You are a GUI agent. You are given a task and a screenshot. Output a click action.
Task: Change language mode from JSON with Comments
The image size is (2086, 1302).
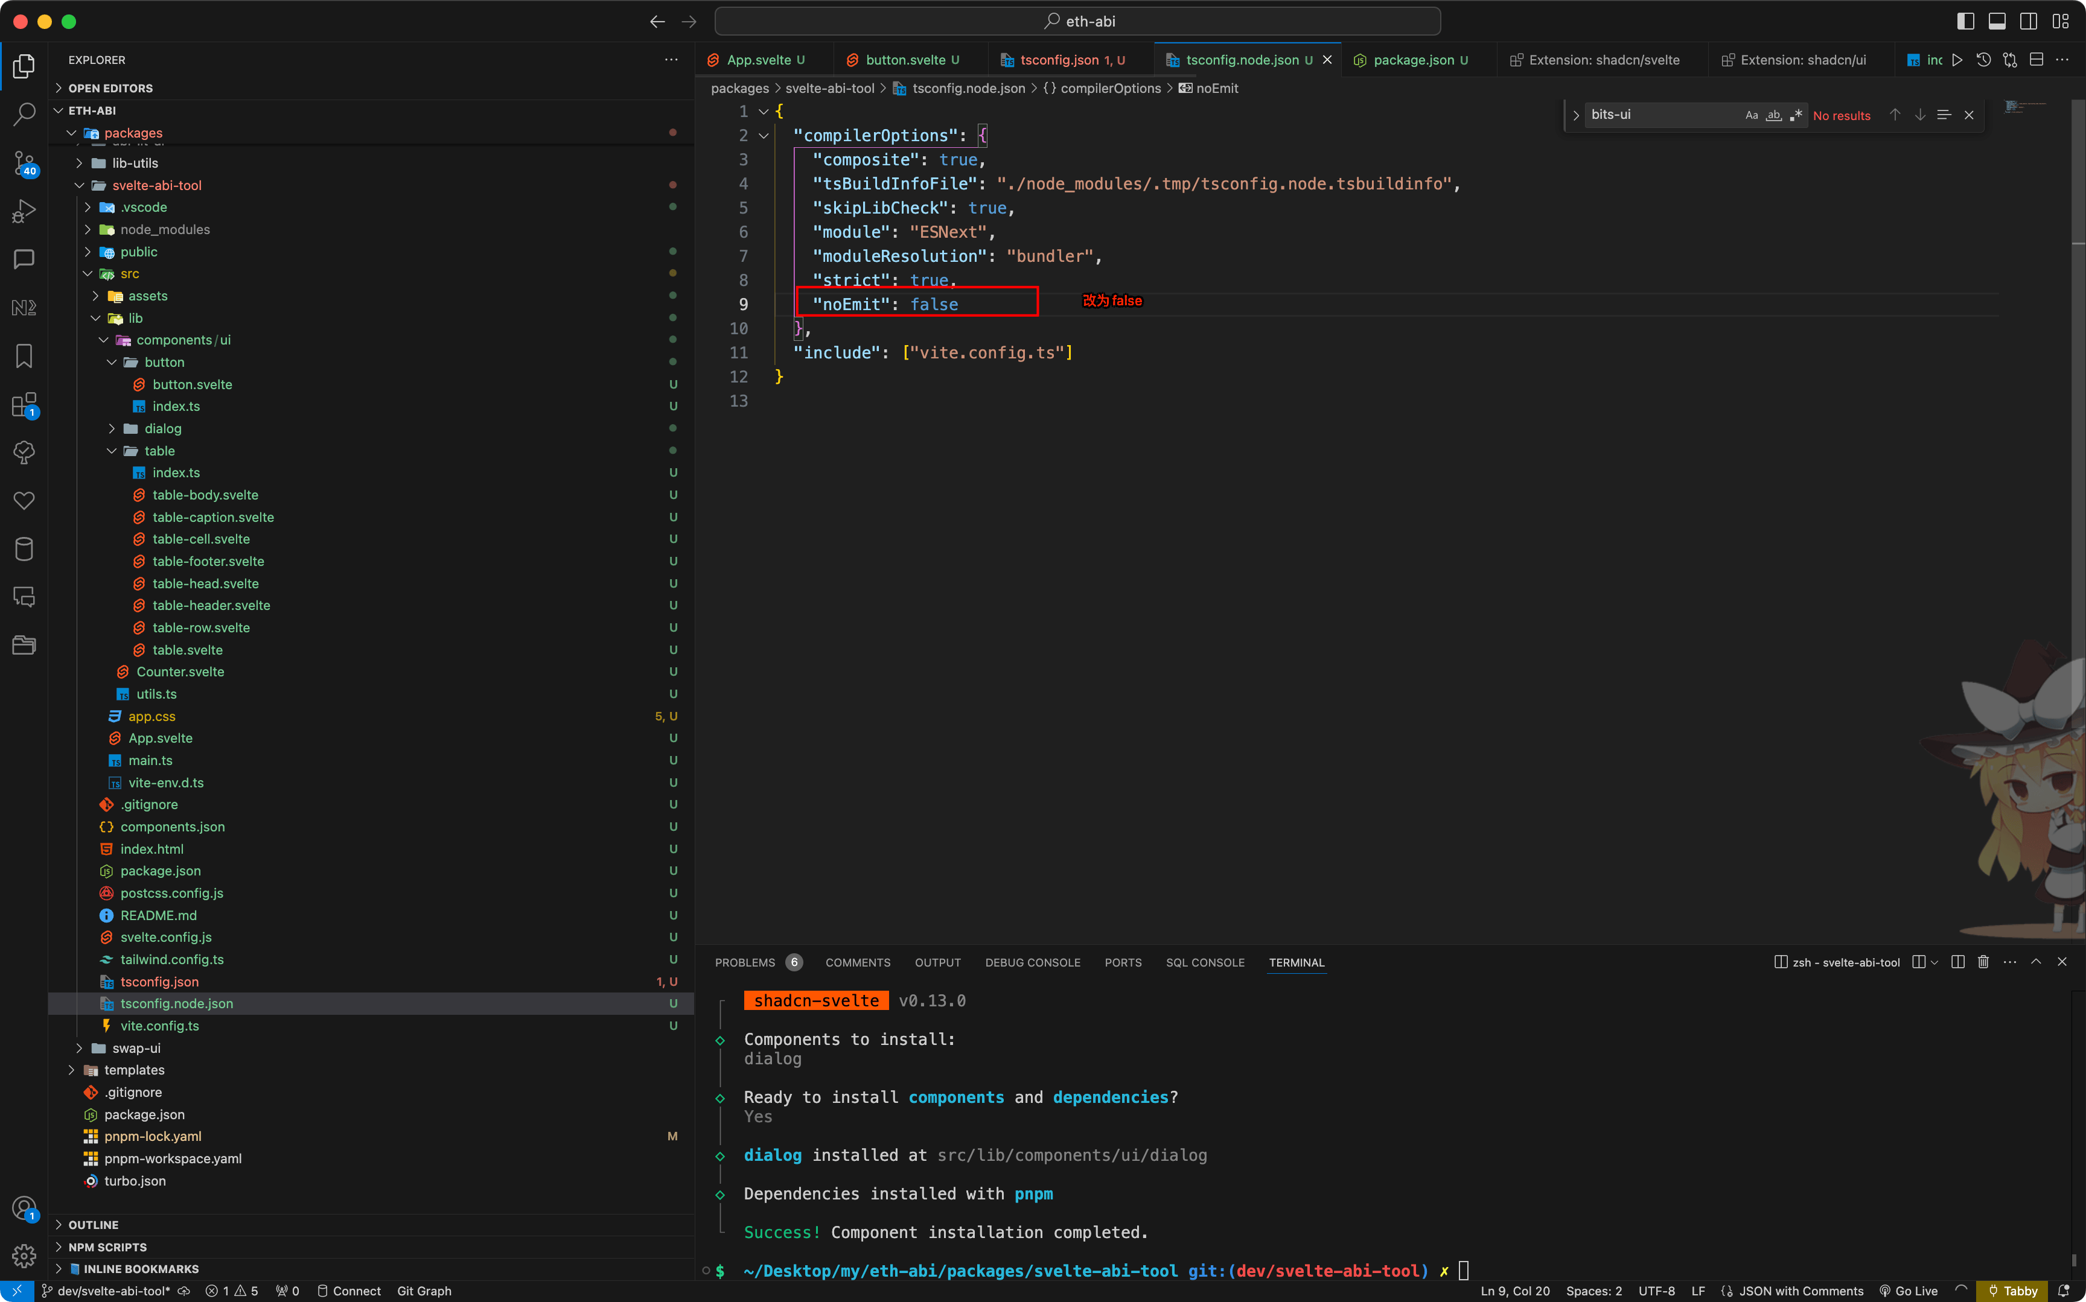point(1801,1291)
